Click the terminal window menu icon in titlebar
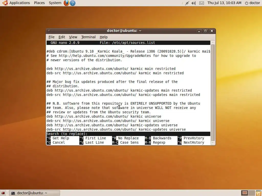 (49, 31)
